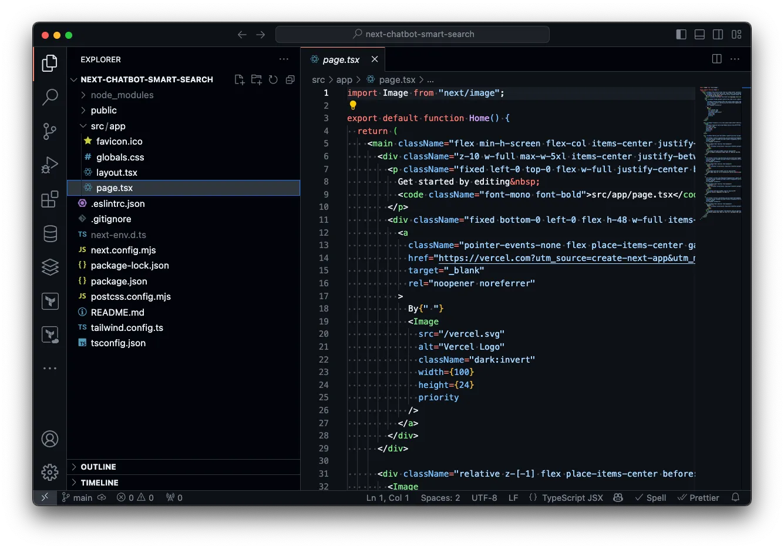Open the Run and Debug view

[x=50, y=165]
